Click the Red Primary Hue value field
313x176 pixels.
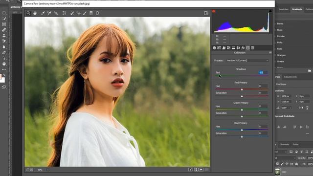[263, 86]
